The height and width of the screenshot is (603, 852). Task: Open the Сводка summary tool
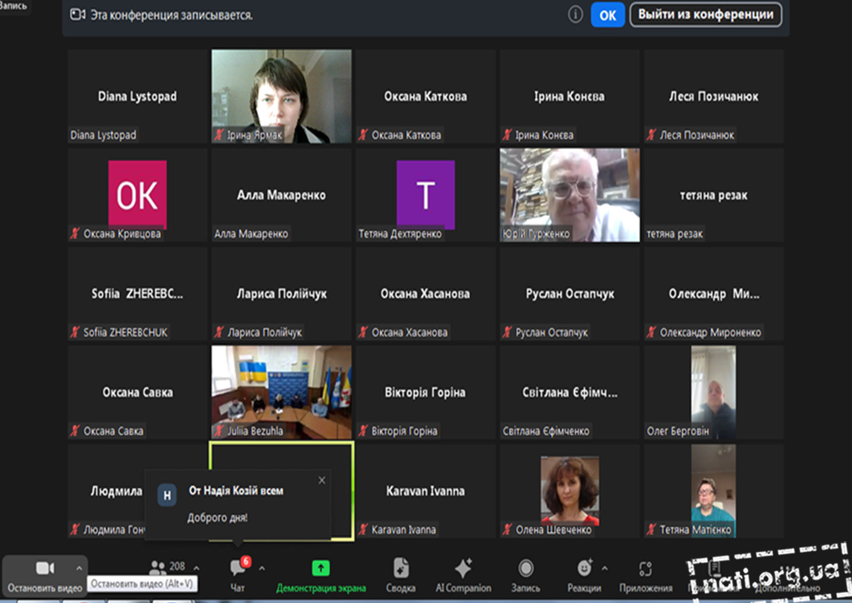click(401, 569)
